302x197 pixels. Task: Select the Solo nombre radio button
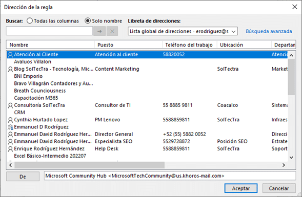pyautogui.click(x=88, y=21)
